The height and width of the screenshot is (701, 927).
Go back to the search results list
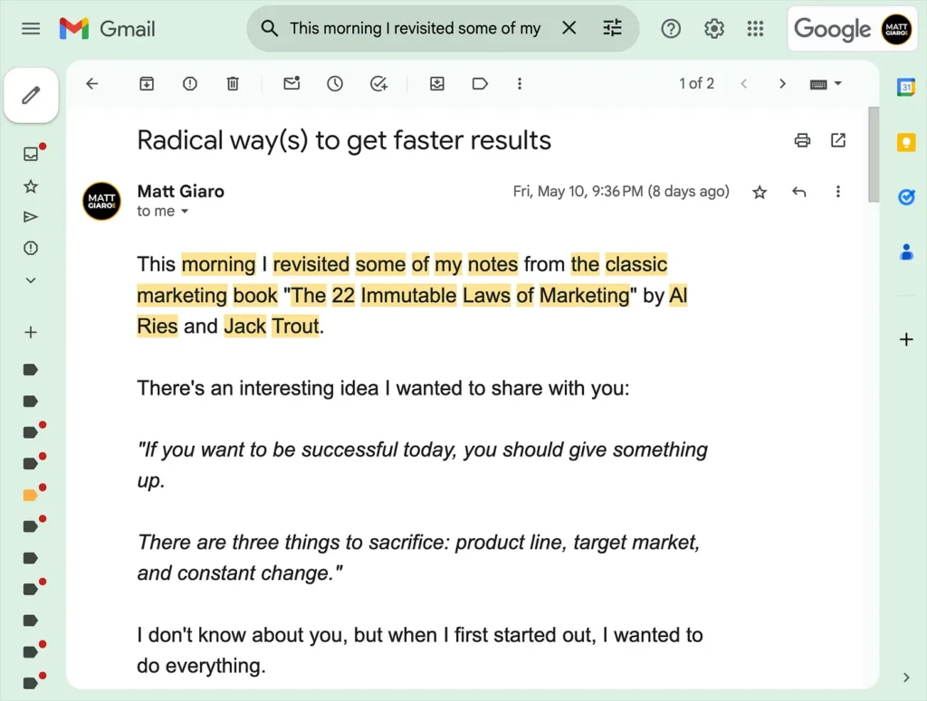tap(91, 84)
